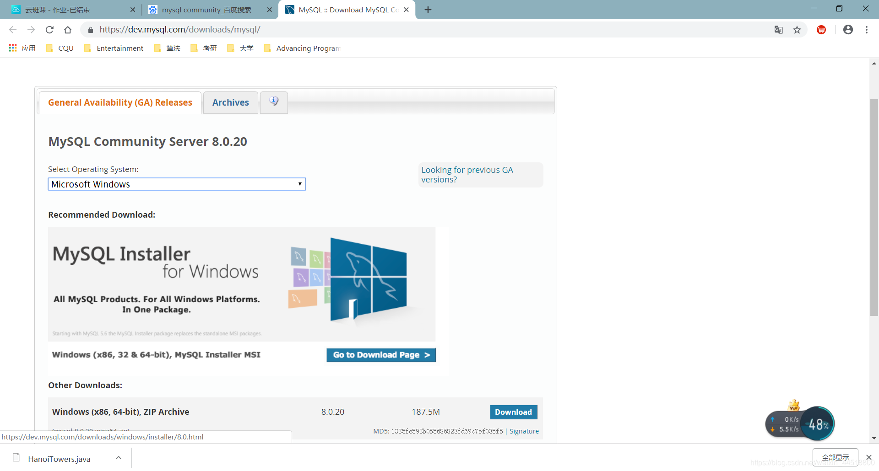
Task: Download the Windows ZIP Archive
Action: point(513,412)
